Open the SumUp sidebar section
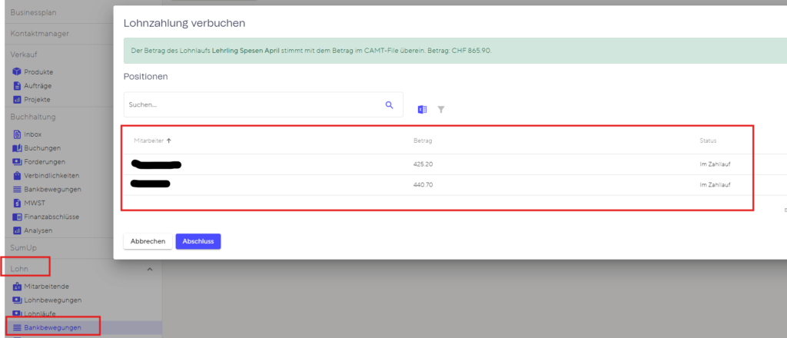The image size is (787, 338). tap(24, 247)
